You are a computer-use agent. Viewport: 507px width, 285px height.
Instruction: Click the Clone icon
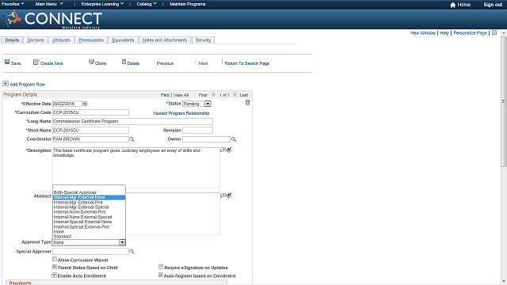(x=92, y=62)
